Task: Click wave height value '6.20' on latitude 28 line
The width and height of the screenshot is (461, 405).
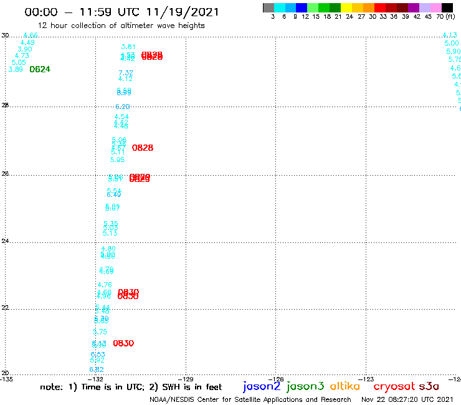Action: [123, 107]
